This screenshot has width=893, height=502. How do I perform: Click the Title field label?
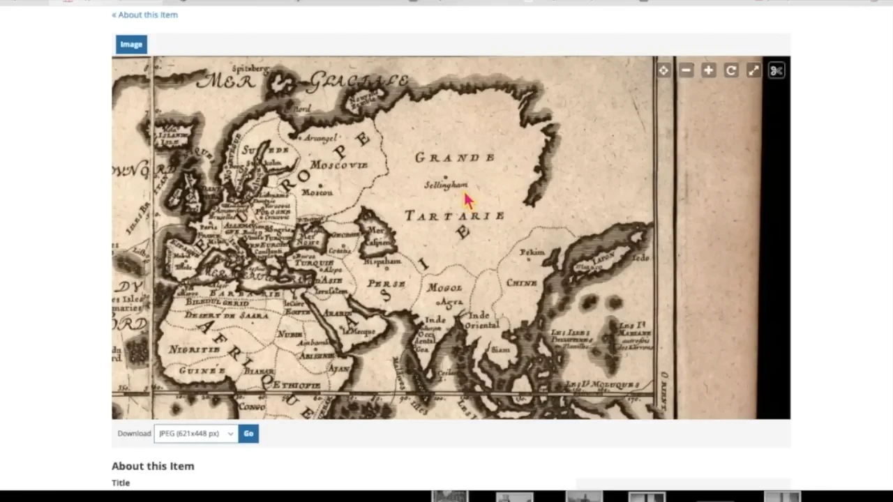[121, 482]
